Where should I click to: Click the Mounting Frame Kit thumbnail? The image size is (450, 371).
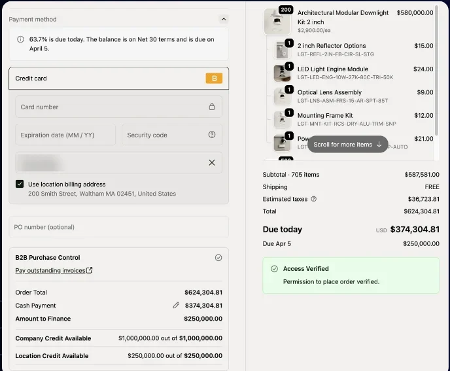[281, 120]
